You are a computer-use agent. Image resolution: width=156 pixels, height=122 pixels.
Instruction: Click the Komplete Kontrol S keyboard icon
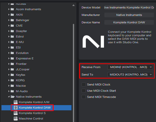(x=16, y=113)
